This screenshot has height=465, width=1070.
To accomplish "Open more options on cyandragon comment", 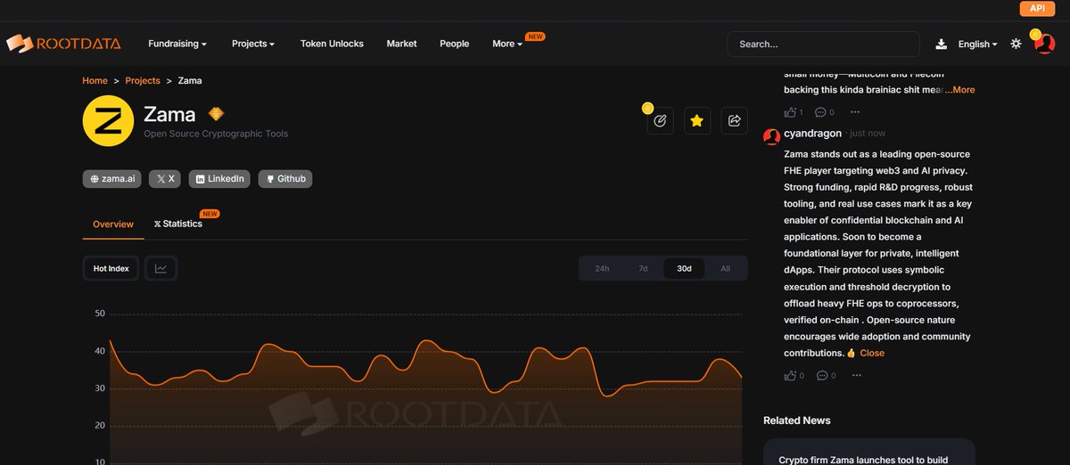I will 856,375.
